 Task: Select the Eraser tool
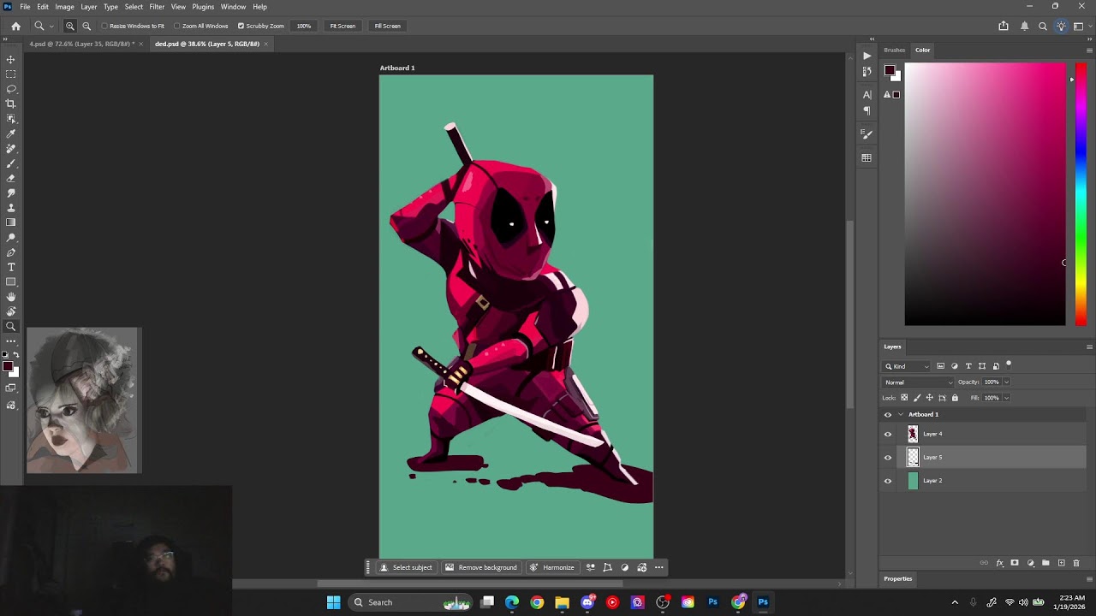pyautogui.click(x=11, y=178)
